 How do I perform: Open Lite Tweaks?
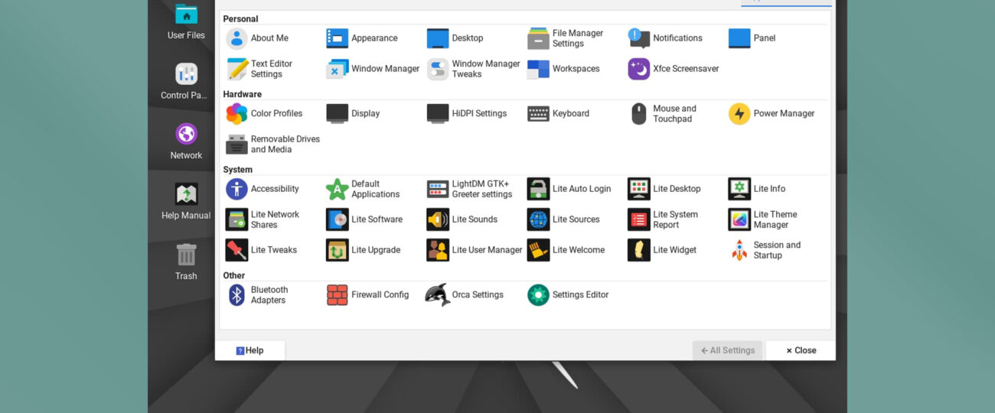click(x=261, y=250)
